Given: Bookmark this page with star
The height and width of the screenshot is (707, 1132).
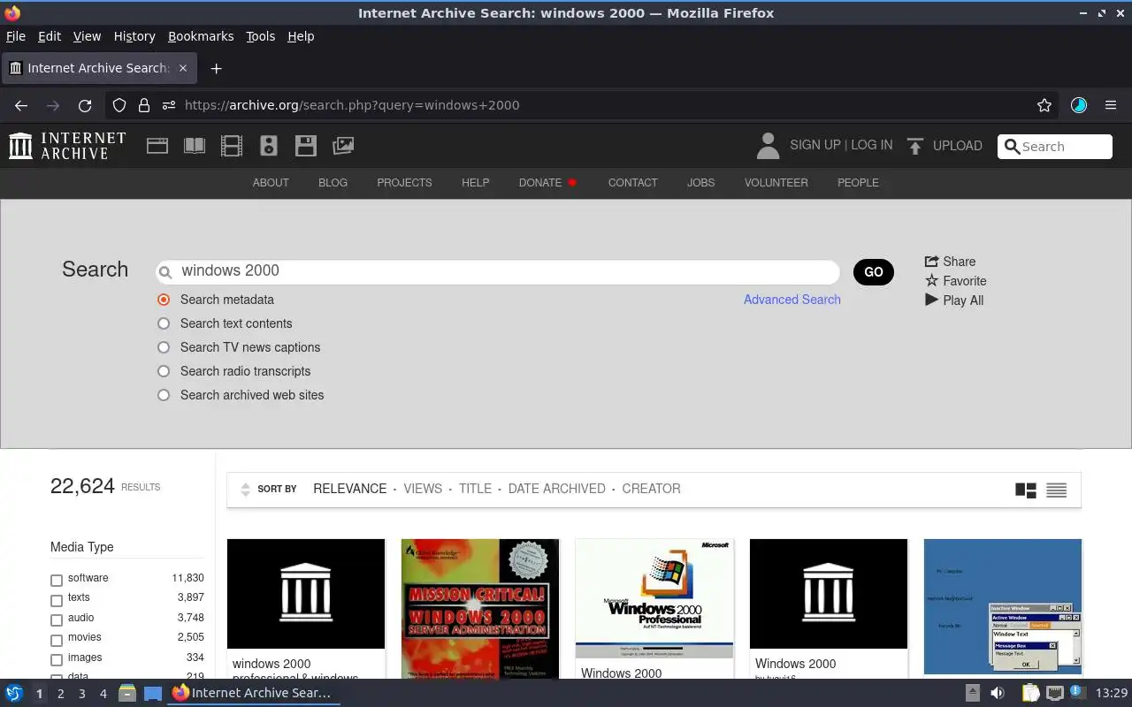Looking at the screenshot, I should click(x=1044, y=105).
